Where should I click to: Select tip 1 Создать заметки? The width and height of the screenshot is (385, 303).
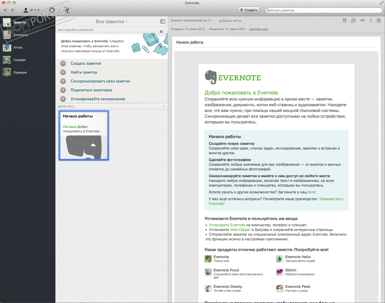[111, 63]
